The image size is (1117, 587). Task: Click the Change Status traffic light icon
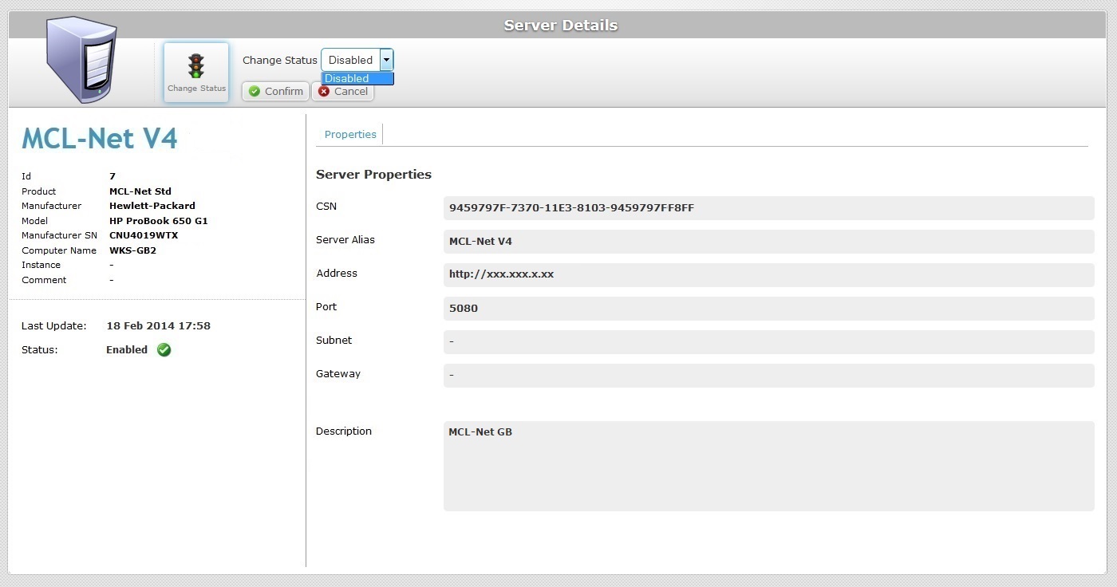click(196, 66)
